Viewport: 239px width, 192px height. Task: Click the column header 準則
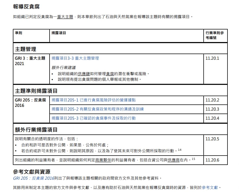tap(18, 33)
